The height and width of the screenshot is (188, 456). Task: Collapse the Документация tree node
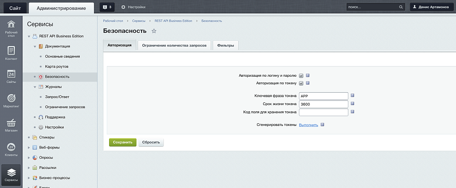(35, 46)
